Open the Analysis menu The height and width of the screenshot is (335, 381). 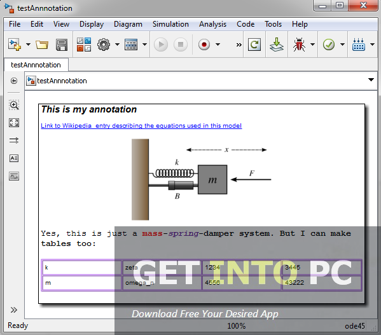pos(212,24)
